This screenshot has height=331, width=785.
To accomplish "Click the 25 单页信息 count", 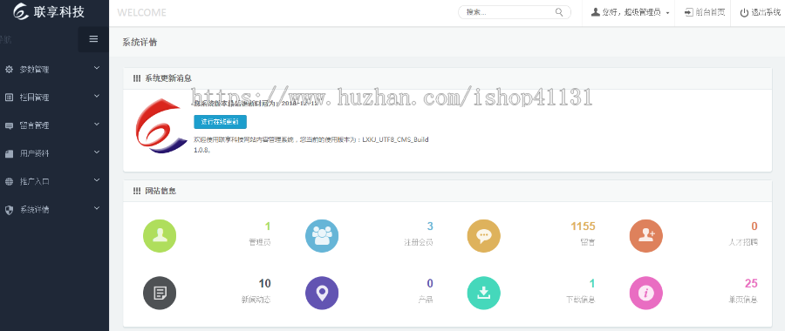I will 751,283.
